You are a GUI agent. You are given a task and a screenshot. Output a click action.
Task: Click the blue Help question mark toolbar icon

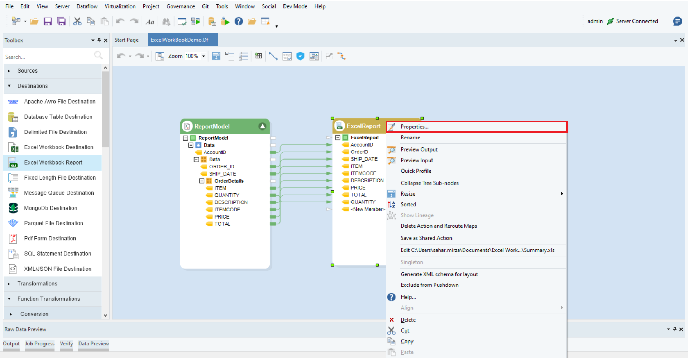coord(239,21)
